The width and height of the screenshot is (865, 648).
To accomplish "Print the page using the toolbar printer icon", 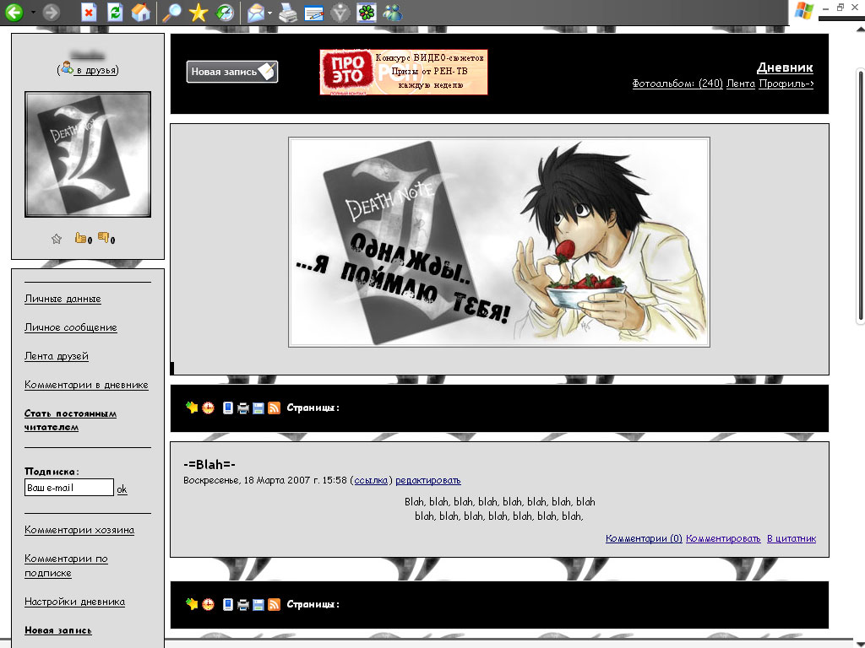I will click(x=287, y=12).
